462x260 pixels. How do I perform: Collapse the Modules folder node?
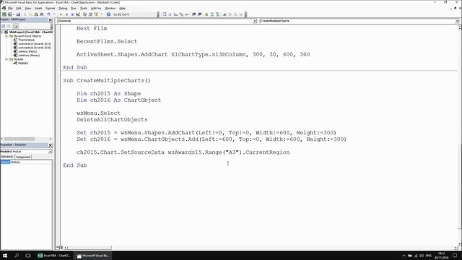6,59
